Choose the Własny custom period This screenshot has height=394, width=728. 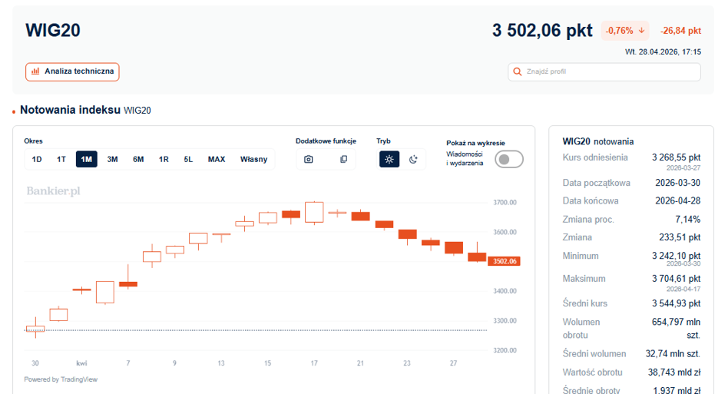tap(253, 159)
